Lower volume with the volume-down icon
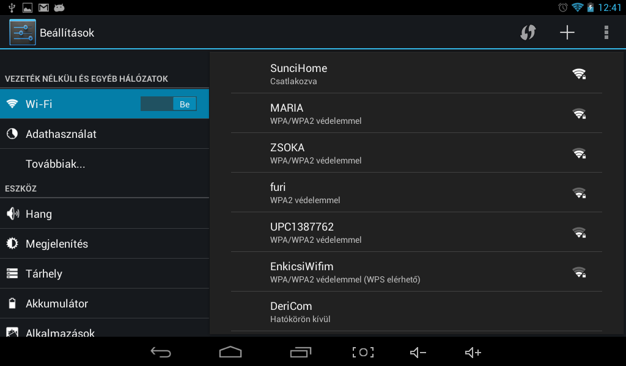Viewport: 626px width, 366px height. 418,352
